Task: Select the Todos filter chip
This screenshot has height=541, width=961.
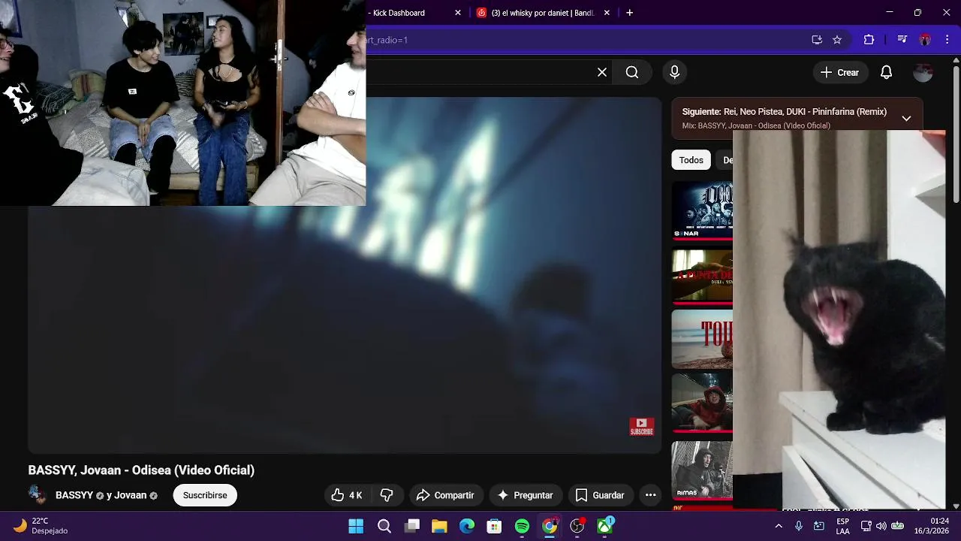Action: (691, 160)
